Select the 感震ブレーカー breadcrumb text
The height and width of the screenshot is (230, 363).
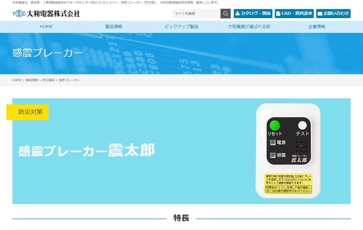[69, 80]
